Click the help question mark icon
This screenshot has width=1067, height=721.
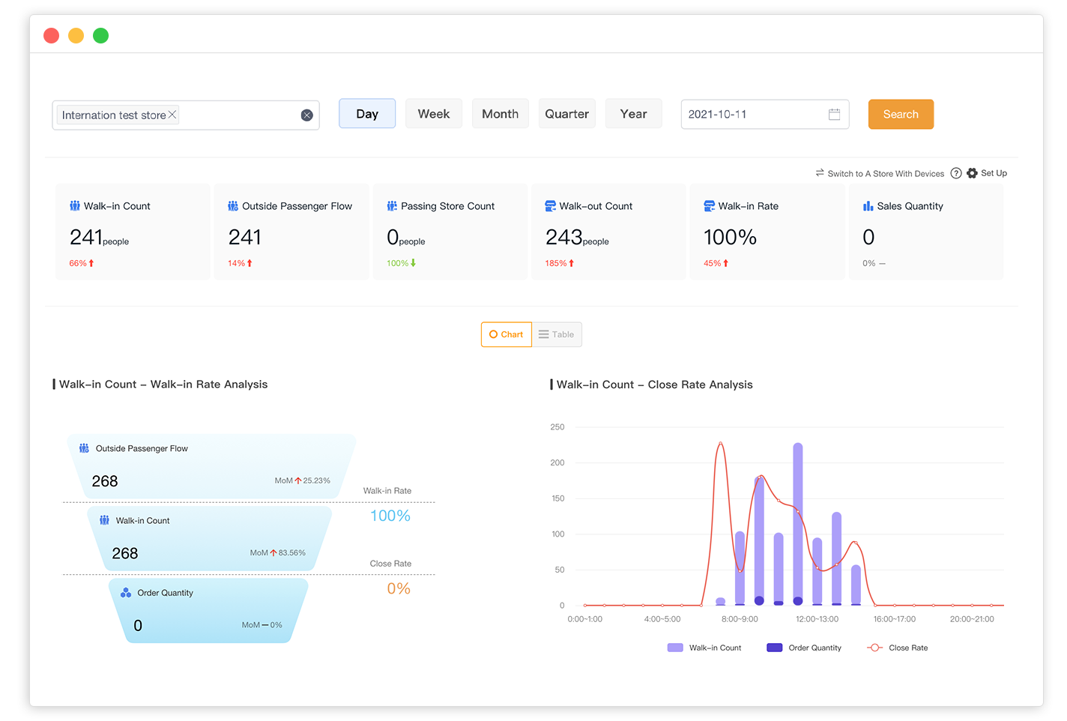tap(956, 173)
